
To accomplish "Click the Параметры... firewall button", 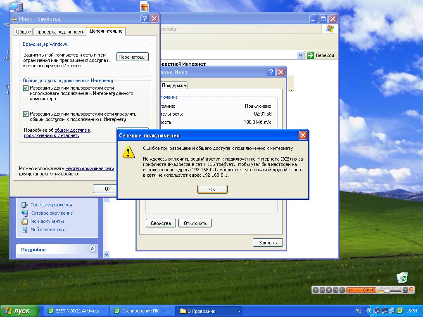I will (x=133, y=57).
